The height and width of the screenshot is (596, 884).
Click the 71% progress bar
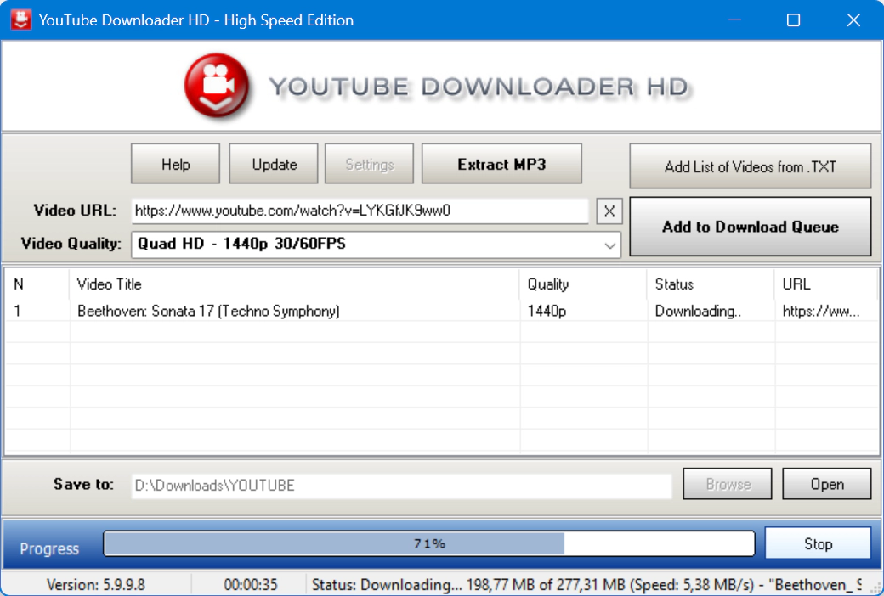pos(429,543)
